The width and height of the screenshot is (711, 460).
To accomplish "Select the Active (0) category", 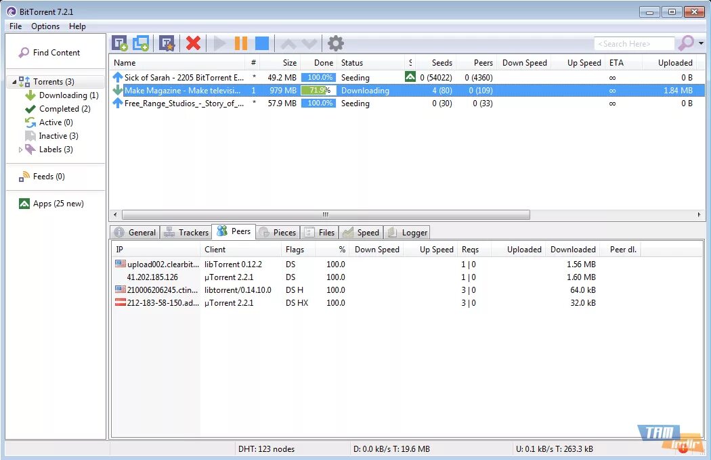I will coord(49,122).
